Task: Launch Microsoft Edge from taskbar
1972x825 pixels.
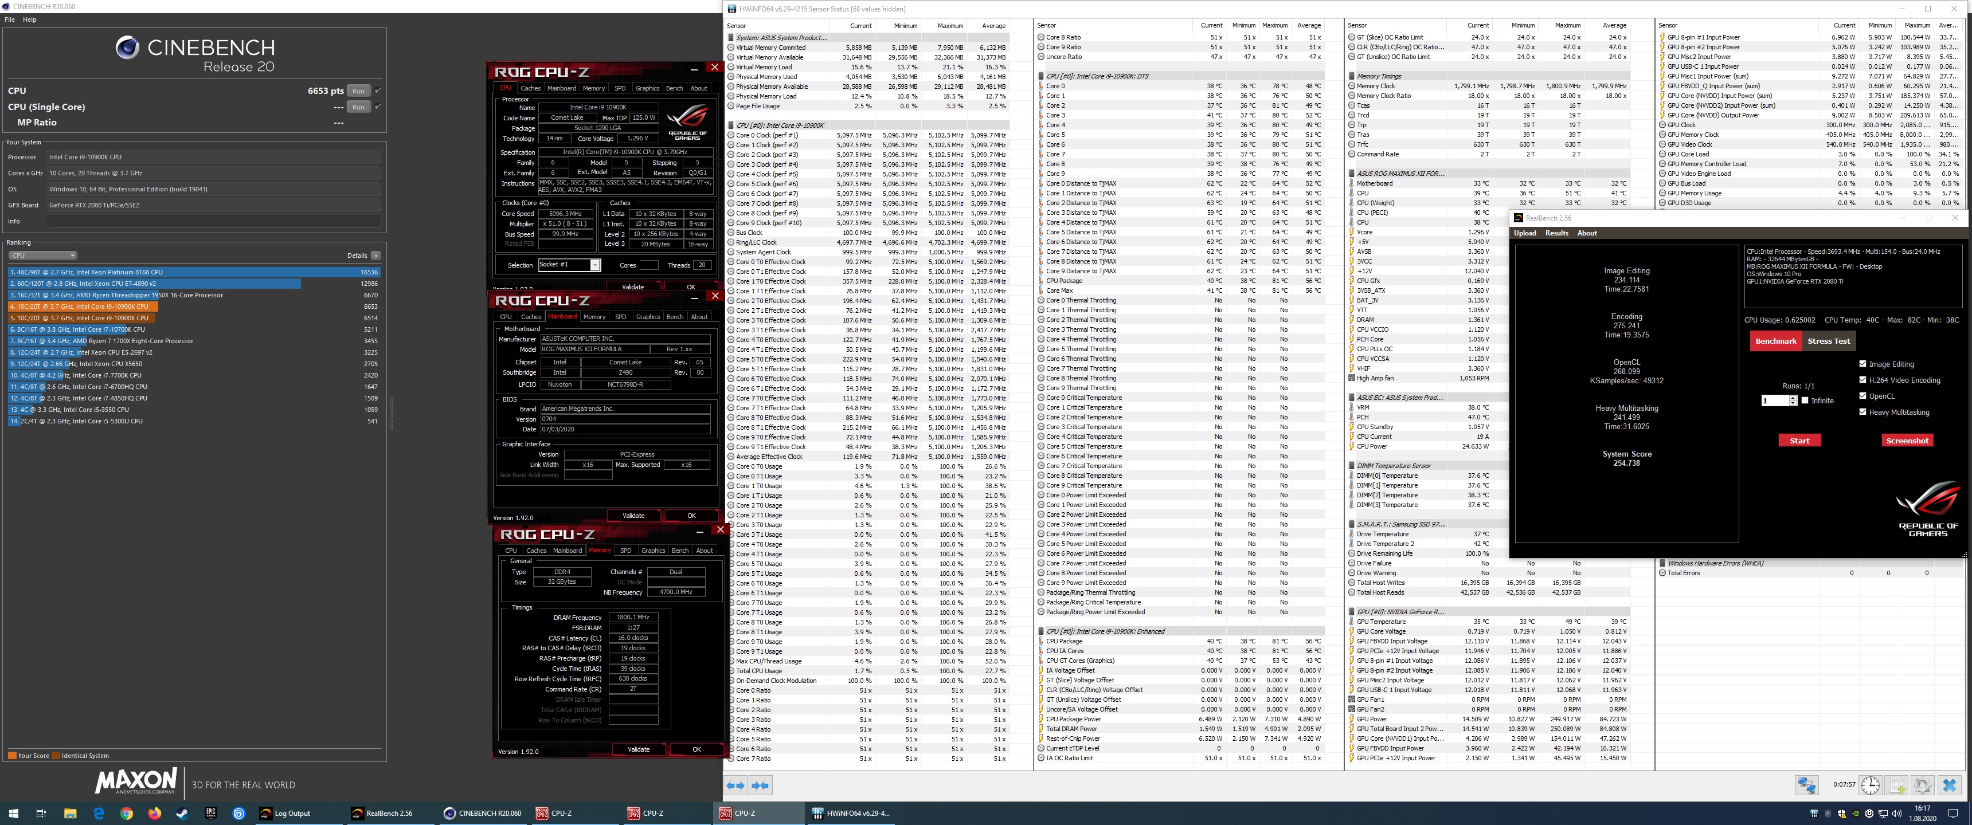Action: click(x=99, y=814)
